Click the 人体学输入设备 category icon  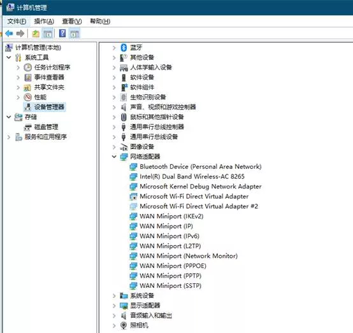(x=124, y=67)
